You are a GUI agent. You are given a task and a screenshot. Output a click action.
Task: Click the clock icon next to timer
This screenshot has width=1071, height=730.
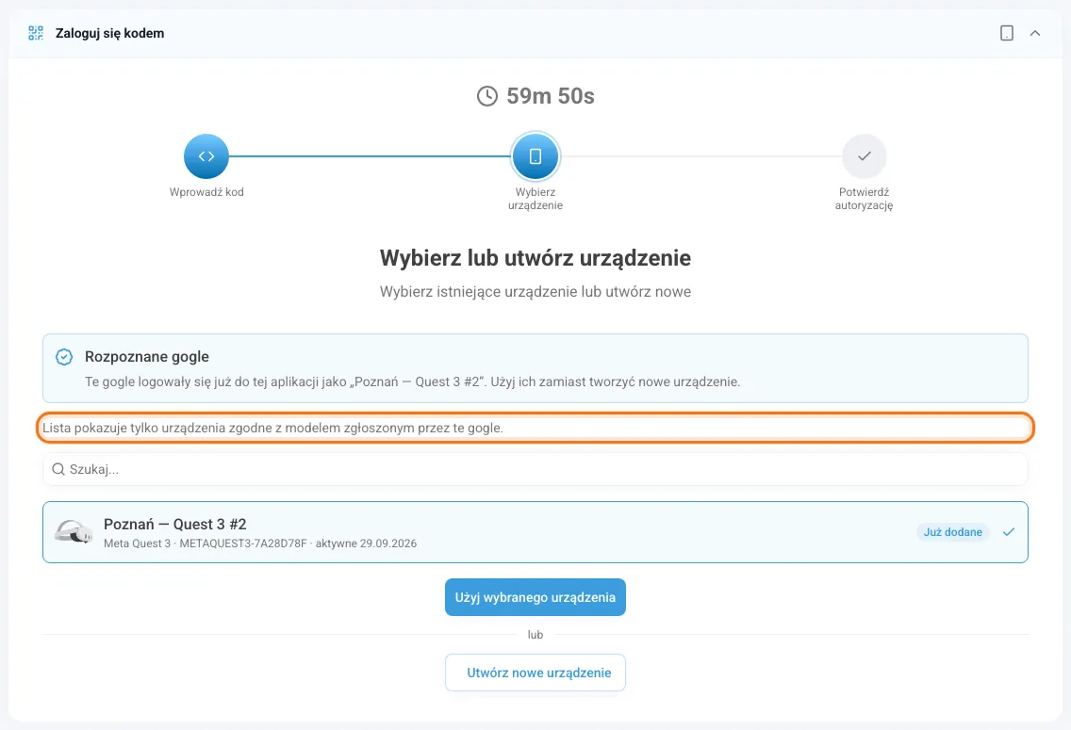[x=487, y=96]
